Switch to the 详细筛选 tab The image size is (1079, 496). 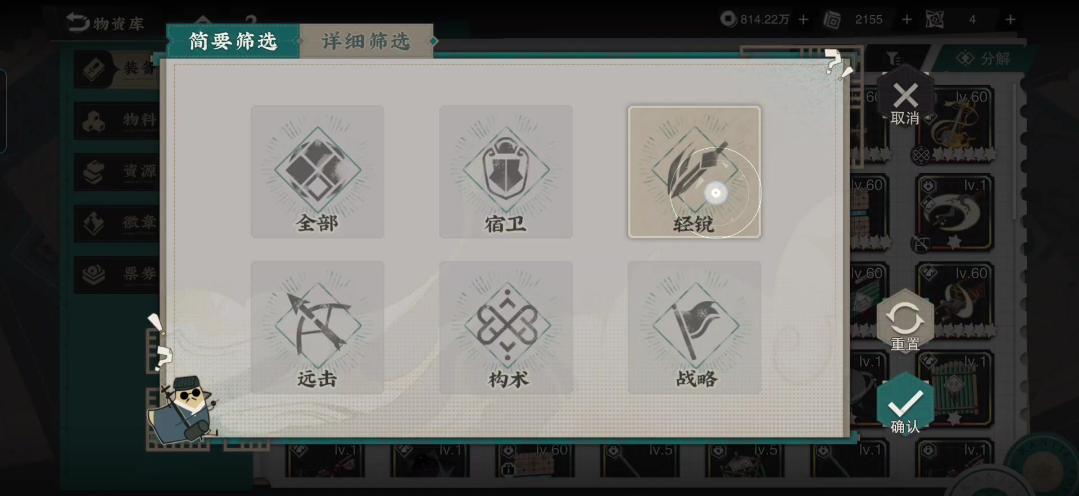click(366, 41)
